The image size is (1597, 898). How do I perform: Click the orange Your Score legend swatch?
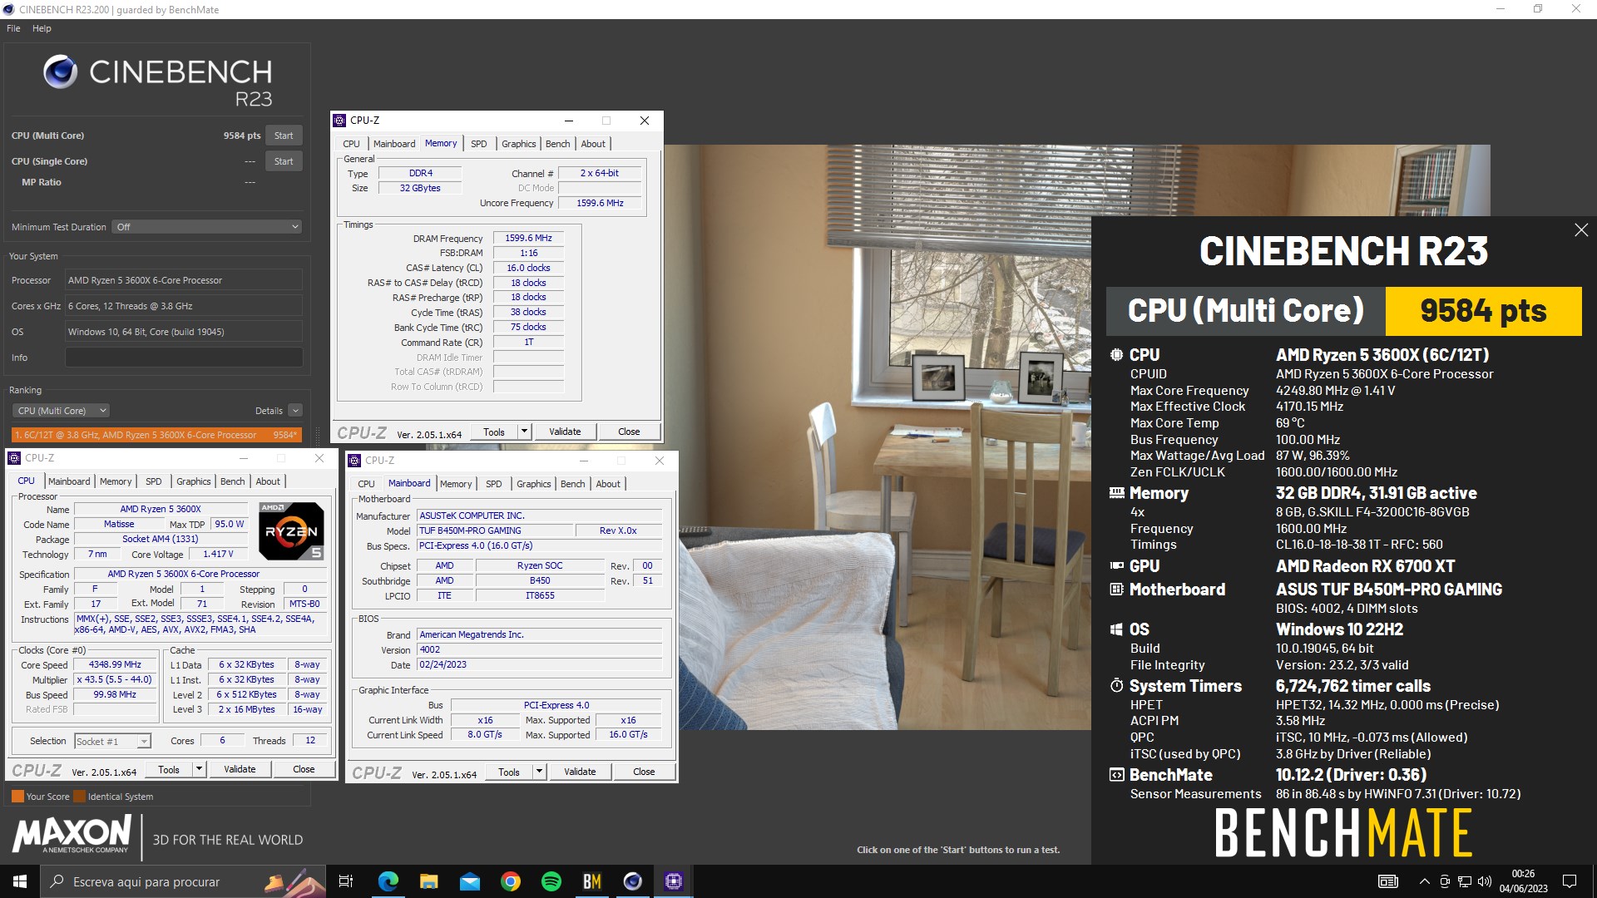[x=17, y=797]
